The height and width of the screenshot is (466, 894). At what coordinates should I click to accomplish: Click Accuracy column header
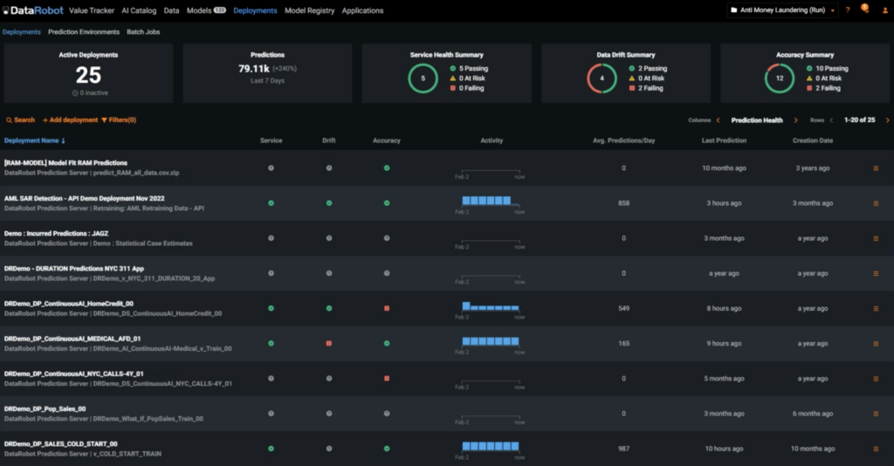tap(387, 140)
